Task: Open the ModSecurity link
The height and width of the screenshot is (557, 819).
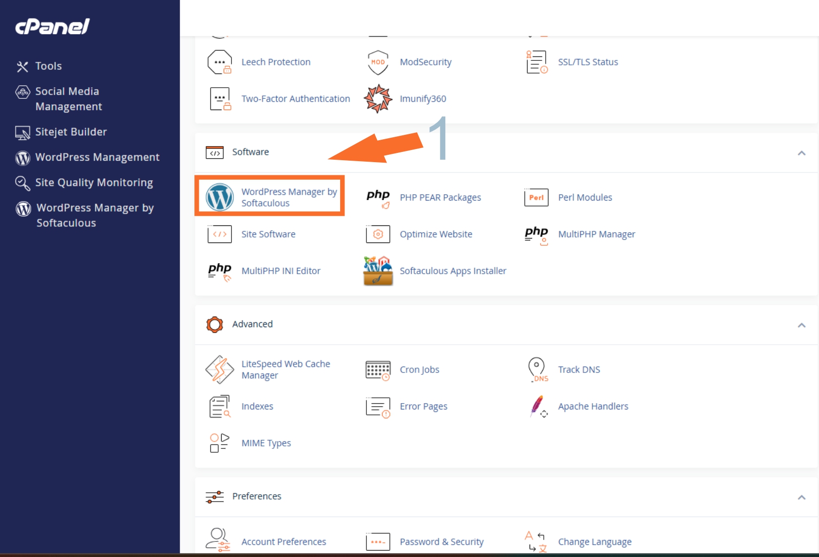Action: coord(425,62)
